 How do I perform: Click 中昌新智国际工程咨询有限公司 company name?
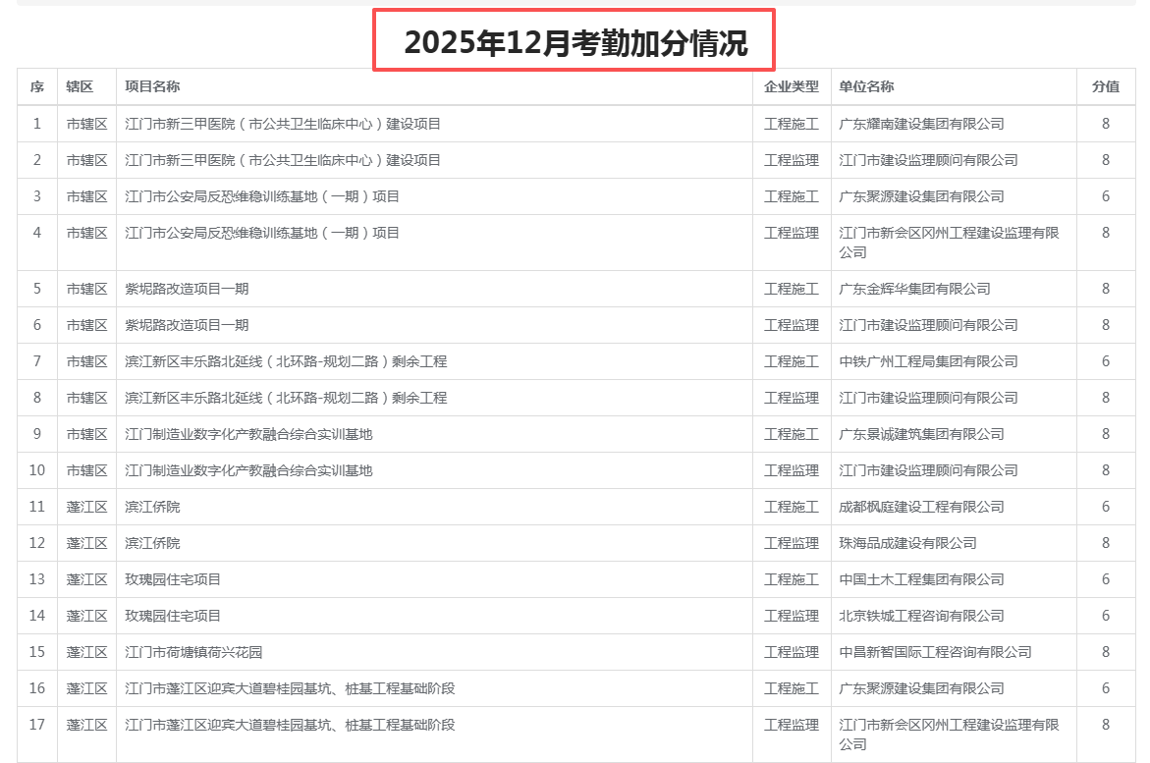click(935, 652)
